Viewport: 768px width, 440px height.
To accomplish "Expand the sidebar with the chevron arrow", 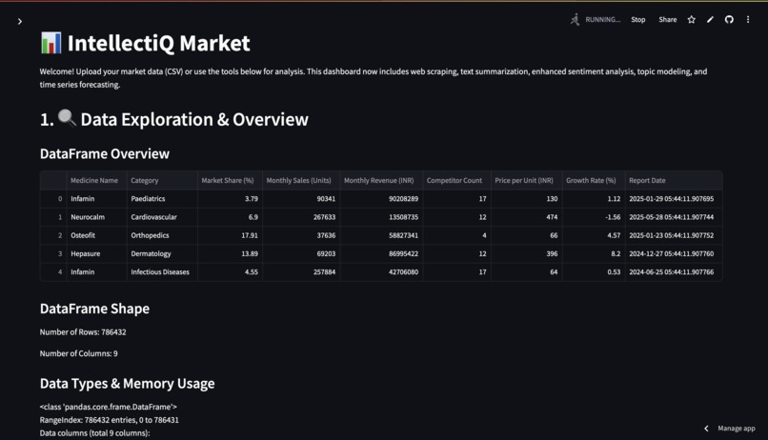I will (20, 22).
